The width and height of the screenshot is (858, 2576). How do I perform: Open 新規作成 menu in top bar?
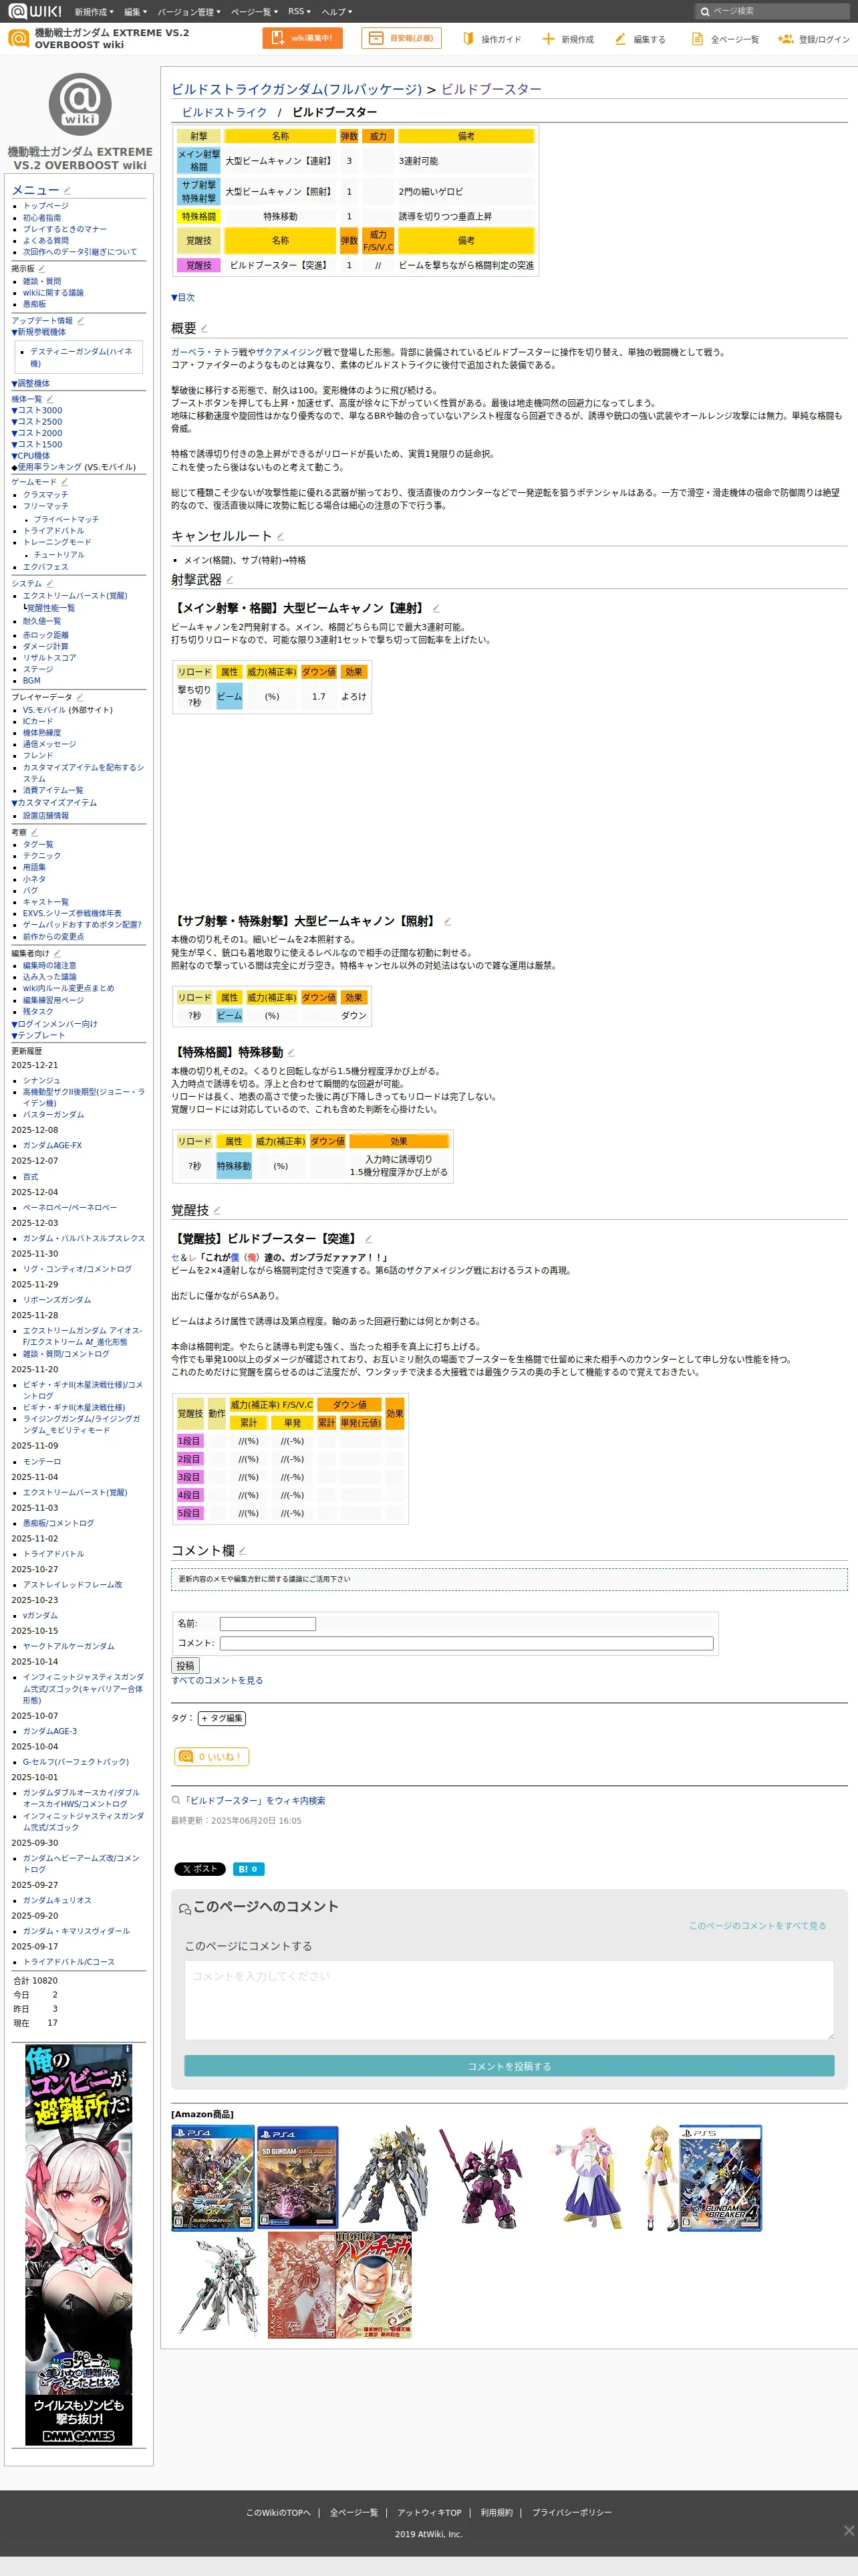93,11
